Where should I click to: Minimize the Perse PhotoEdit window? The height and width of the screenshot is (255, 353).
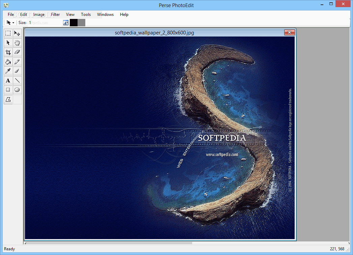coord(322,4)
